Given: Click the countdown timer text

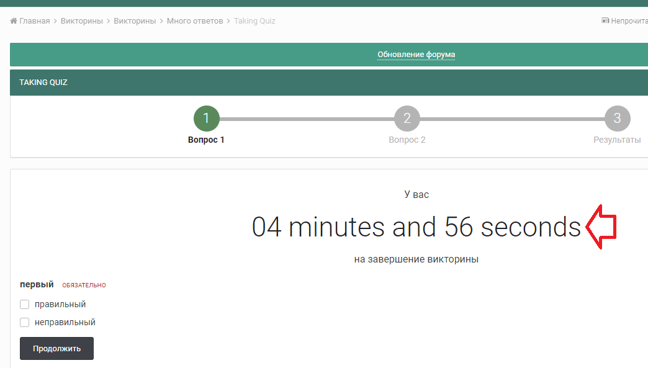Looking at the screenshot, I should click(x=416, y=227).
